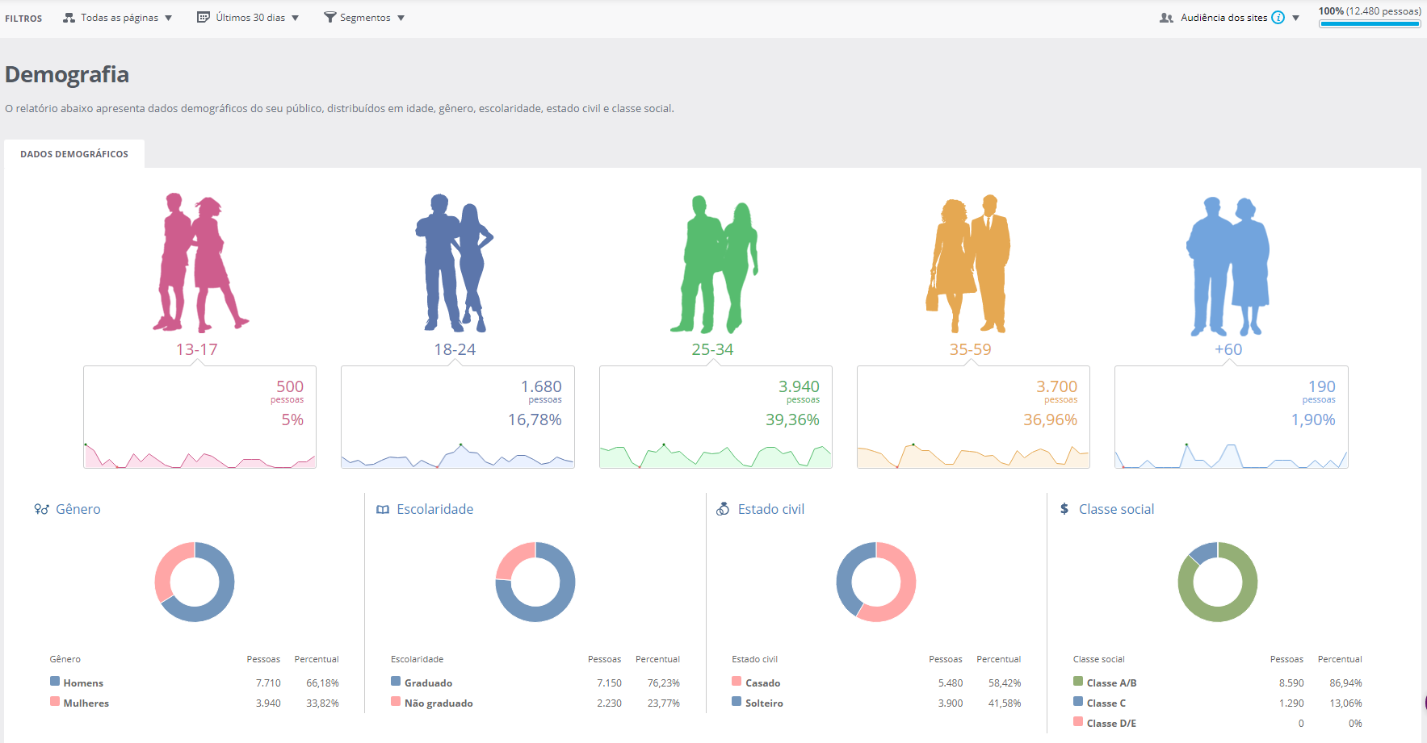Click the 18-24 age group silhouette
The width and height of the screenshot is (1427, 743).
tap(455, 263)
